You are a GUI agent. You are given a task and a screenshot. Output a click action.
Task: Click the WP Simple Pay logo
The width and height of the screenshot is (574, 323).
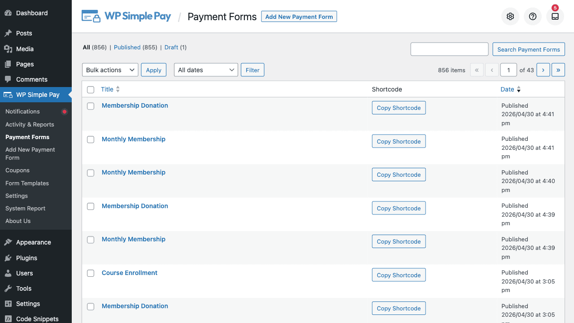[126, 16]
